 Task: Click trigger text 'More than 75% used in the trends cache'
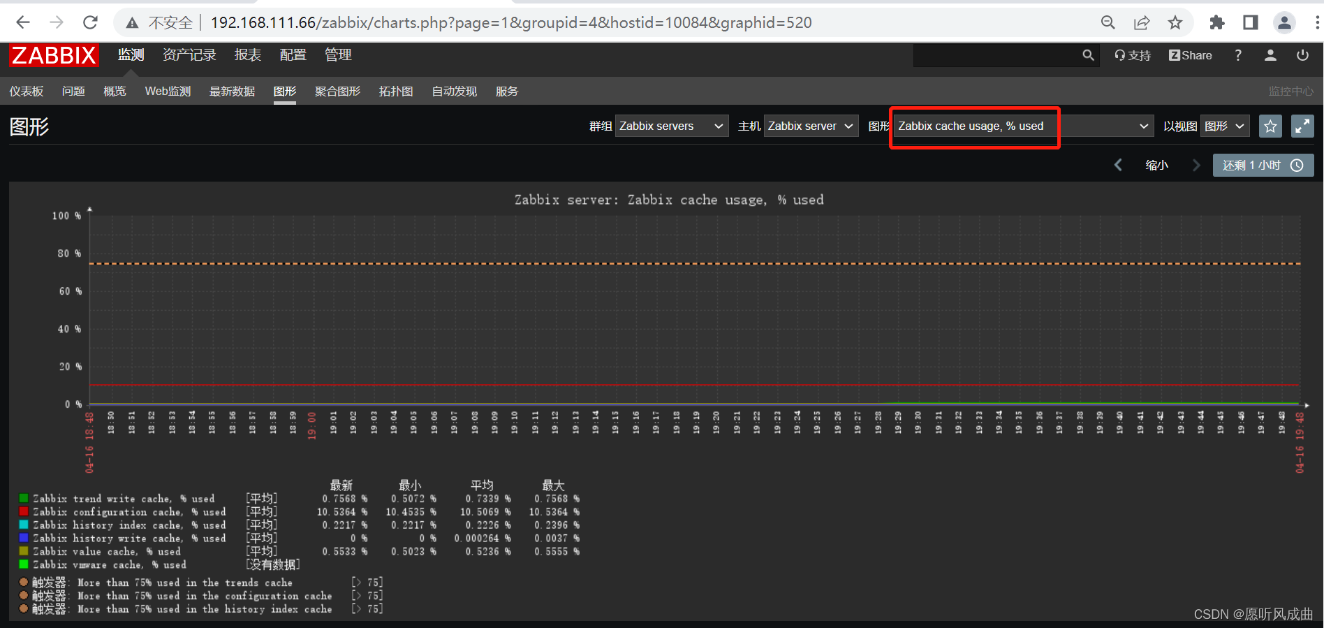(x=185, y=583)
